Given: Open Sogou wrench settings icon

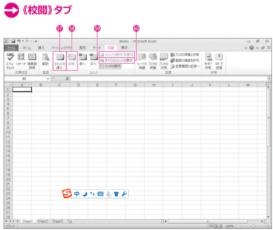Looking at the screenshot, I should 124,194.
